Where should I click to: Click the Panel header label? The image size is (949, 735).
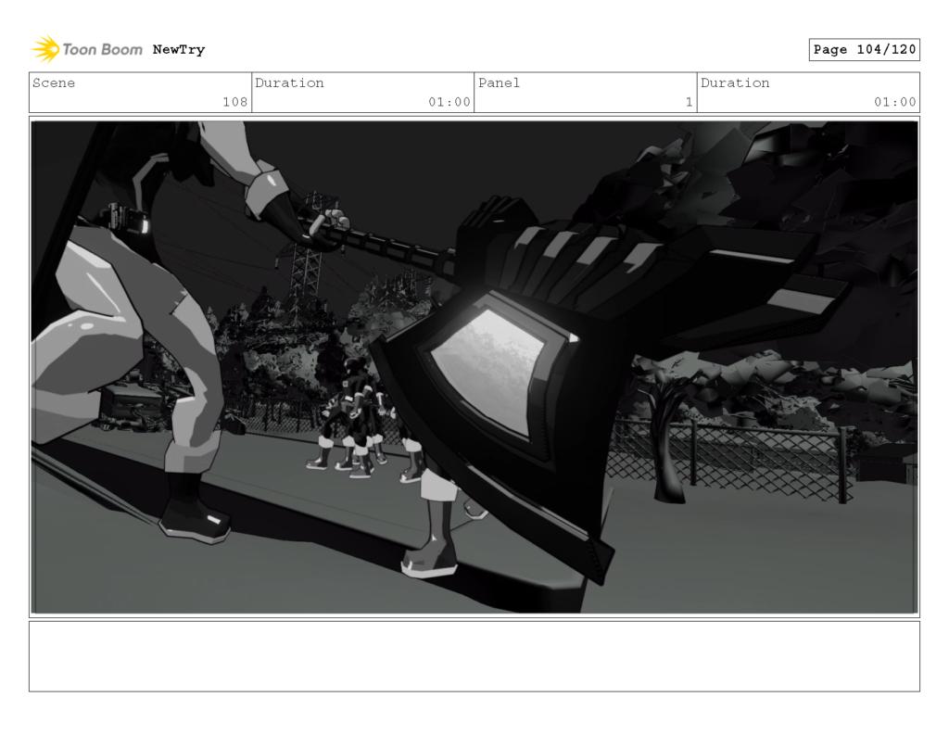500,83
